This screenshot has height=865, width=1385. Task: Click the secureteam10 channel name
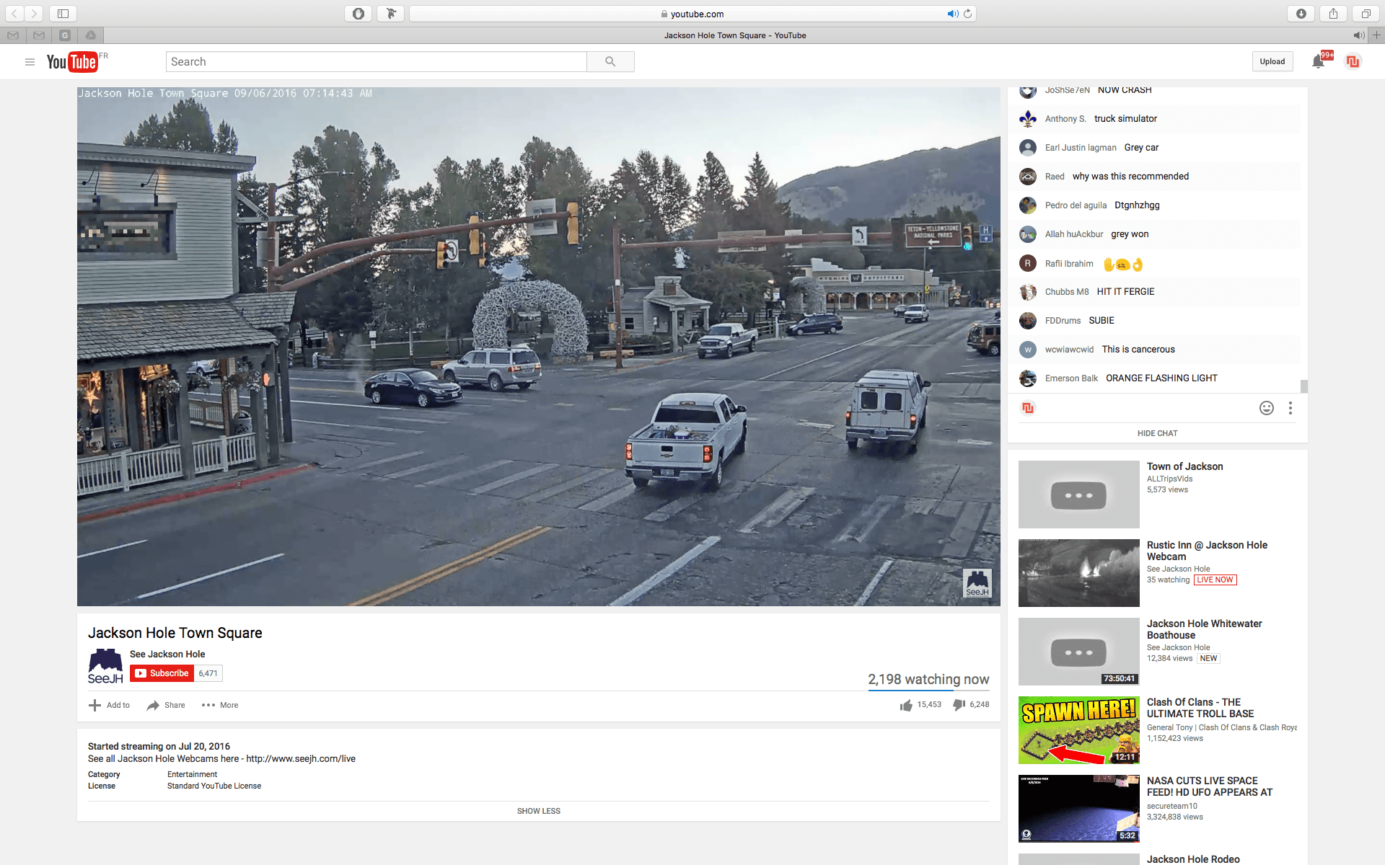coord(1172,807)
